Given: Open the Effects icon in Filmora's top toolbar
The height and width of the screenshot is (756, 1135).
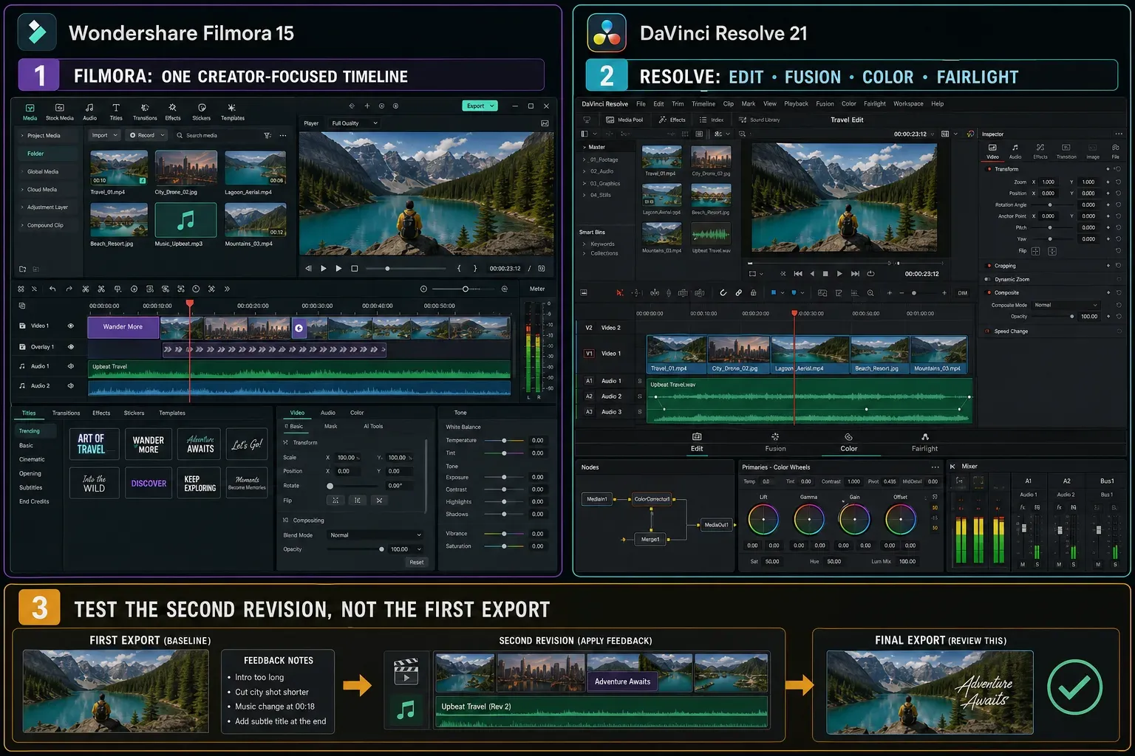Looking at the screenshot, I should tap(172, 111).
